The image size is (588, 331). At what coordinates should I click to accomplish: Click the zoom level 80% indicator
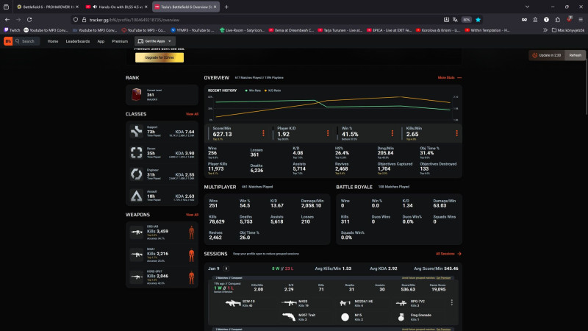click(x=466, y=20)
